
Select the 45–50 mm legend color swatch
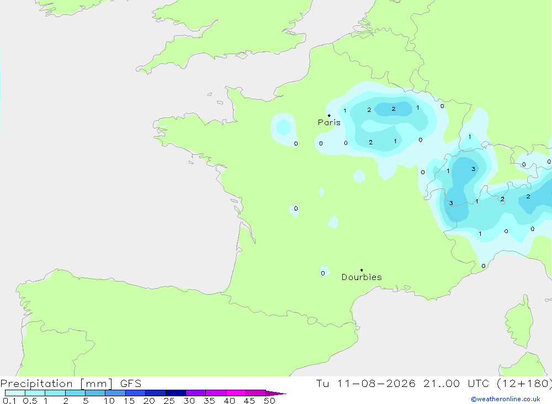pos(256,393)
